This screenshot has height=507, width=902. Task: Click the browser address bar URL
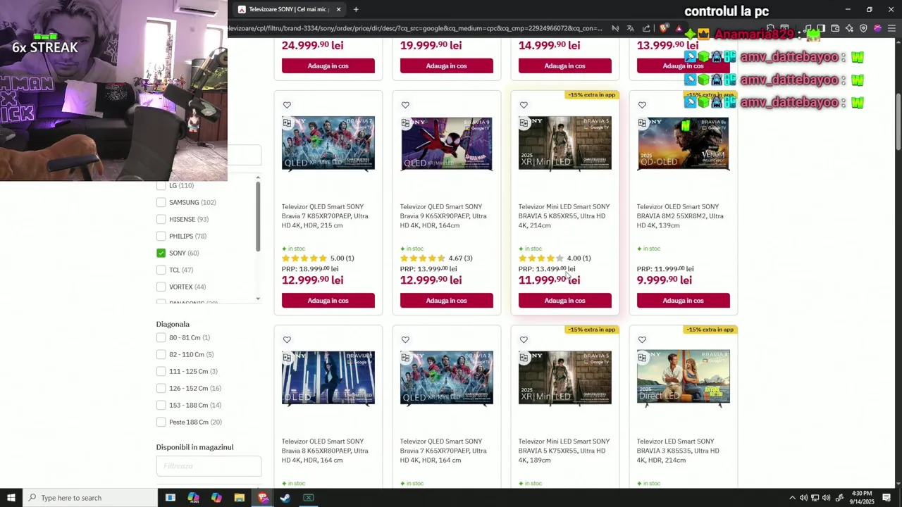tap(416, 28)
